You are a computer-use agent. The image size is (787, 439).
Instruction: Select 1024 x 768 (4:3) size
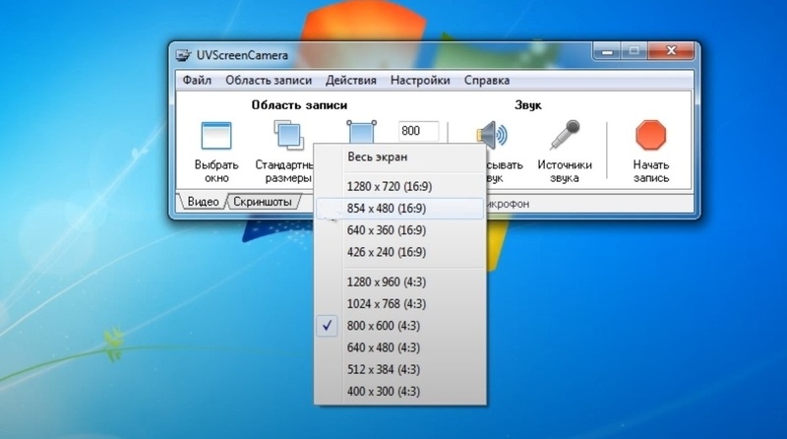(x=400, y=304)
